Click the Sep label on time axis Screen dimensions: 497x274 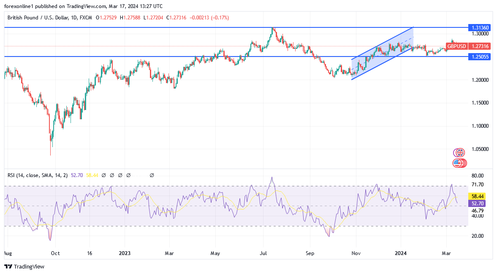coord(310,253)
